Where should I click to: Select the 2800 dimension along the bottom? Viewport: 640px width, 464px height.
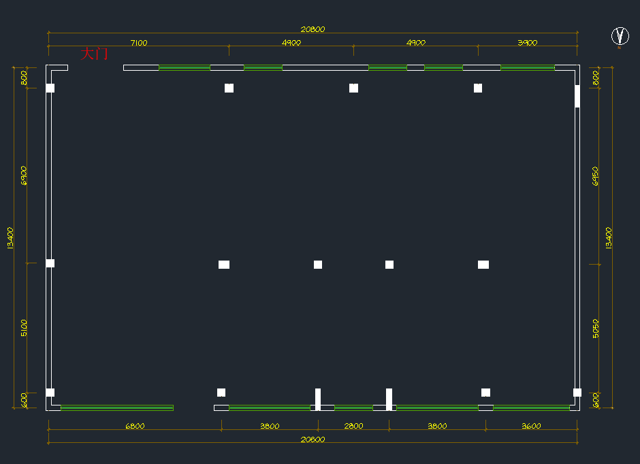353,426
